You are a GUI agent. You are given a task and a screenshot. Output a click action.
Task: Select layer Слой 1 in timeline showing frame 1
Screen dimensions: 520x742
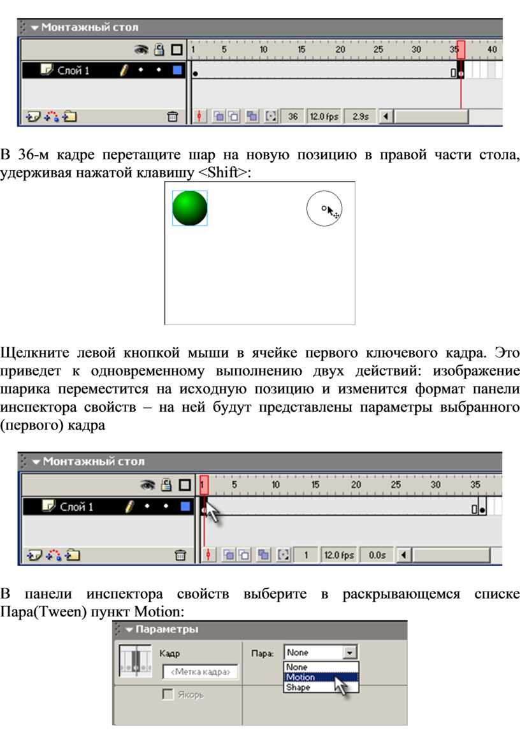(76, 506)
